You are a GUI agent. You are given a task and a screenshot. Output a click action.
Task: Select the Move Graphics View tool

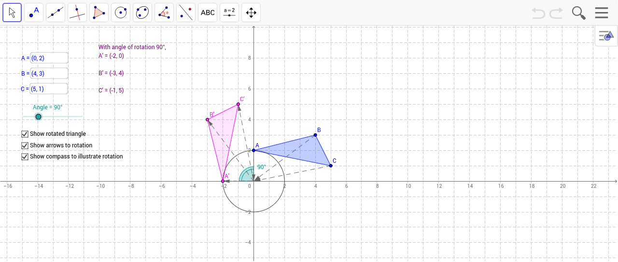[251, 13]
